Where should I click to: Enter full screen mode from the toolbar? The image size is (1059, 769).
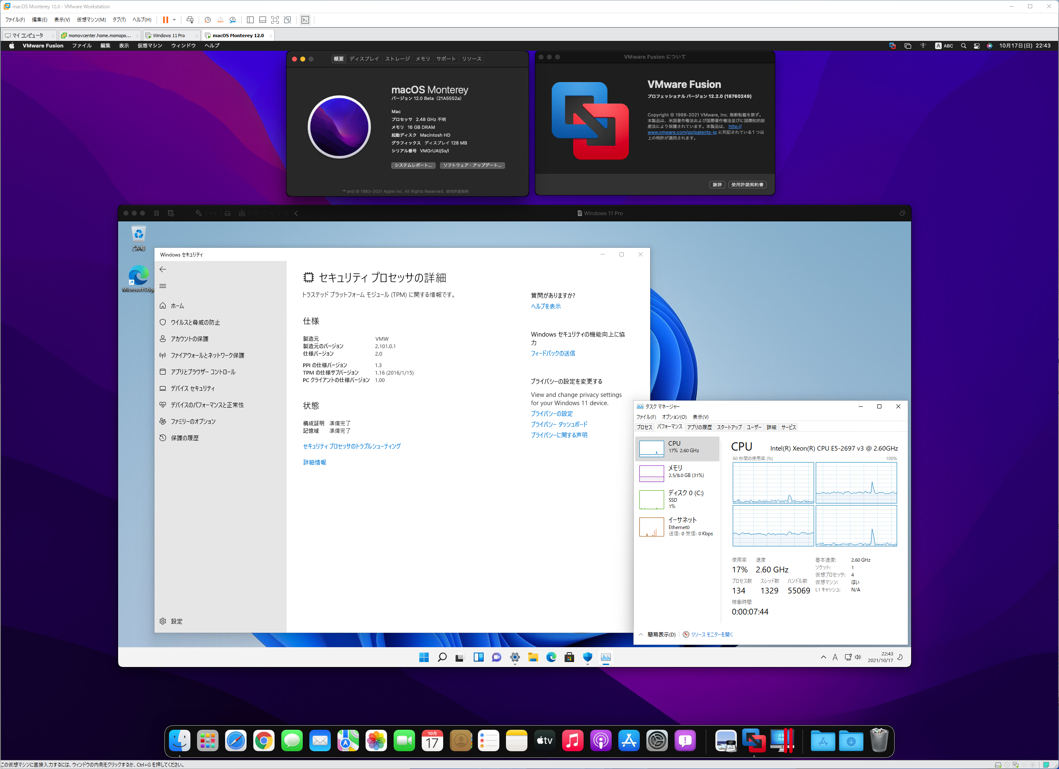(275, 19)
